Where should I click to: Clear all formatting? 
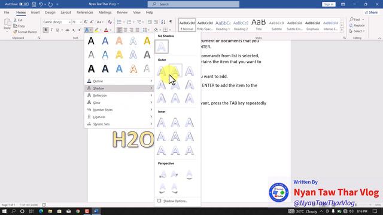point(110,22)
